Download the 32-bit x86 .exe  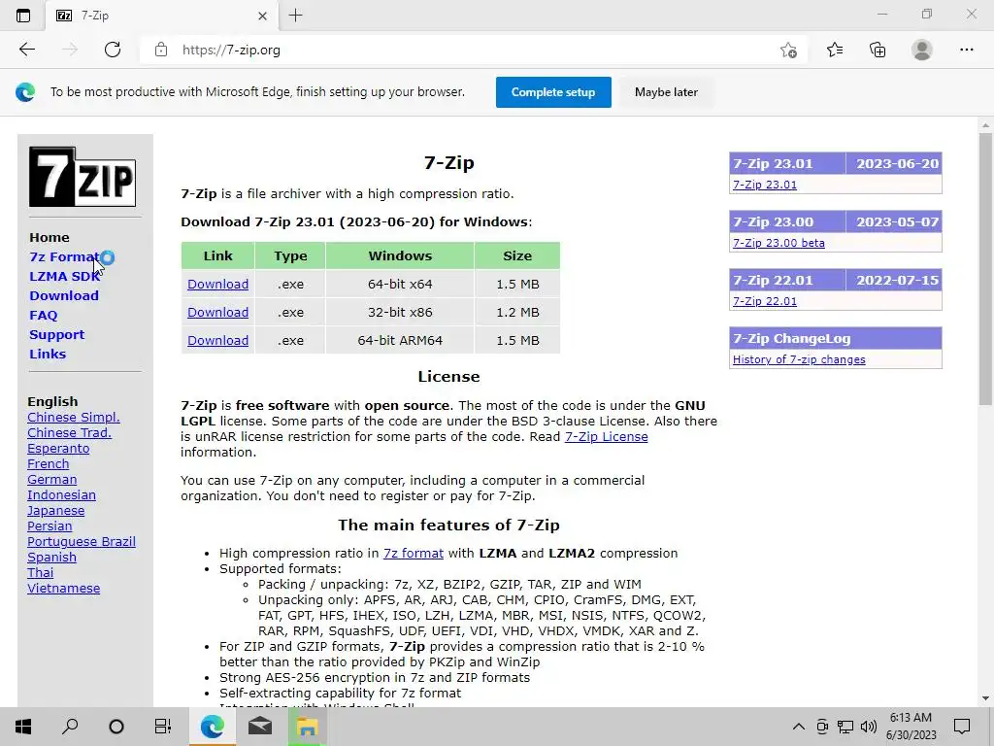click(217, 312)
